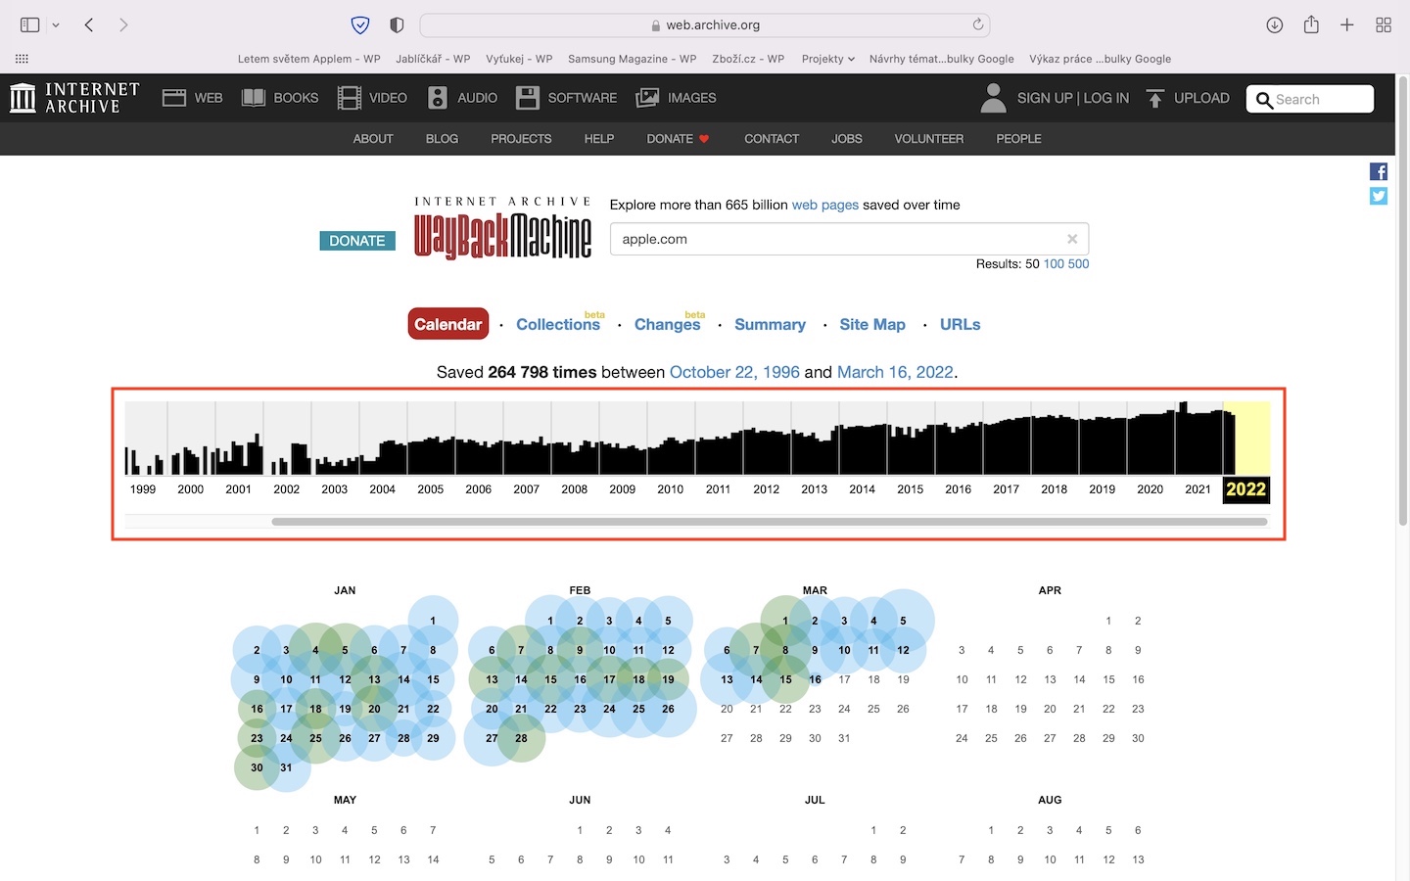Show the tab overview grid
The width and height of the screenshot is (1410, 881).
[x=1384, y=24]
